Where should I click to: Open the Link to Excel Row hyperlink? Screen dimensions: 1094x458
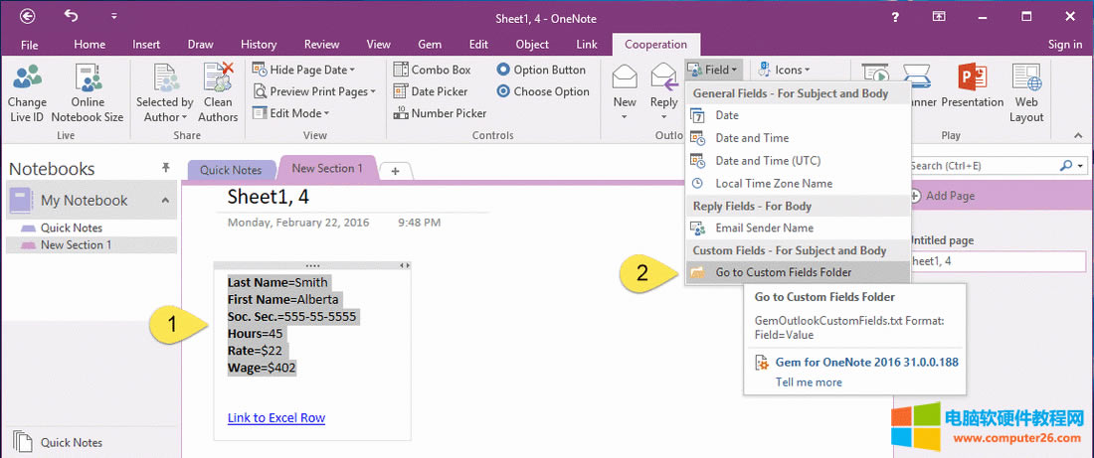tap(276, 417)
